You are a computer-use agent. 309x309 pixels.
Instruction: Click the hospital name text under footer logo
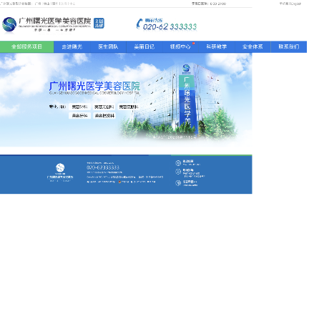point(60,177)
